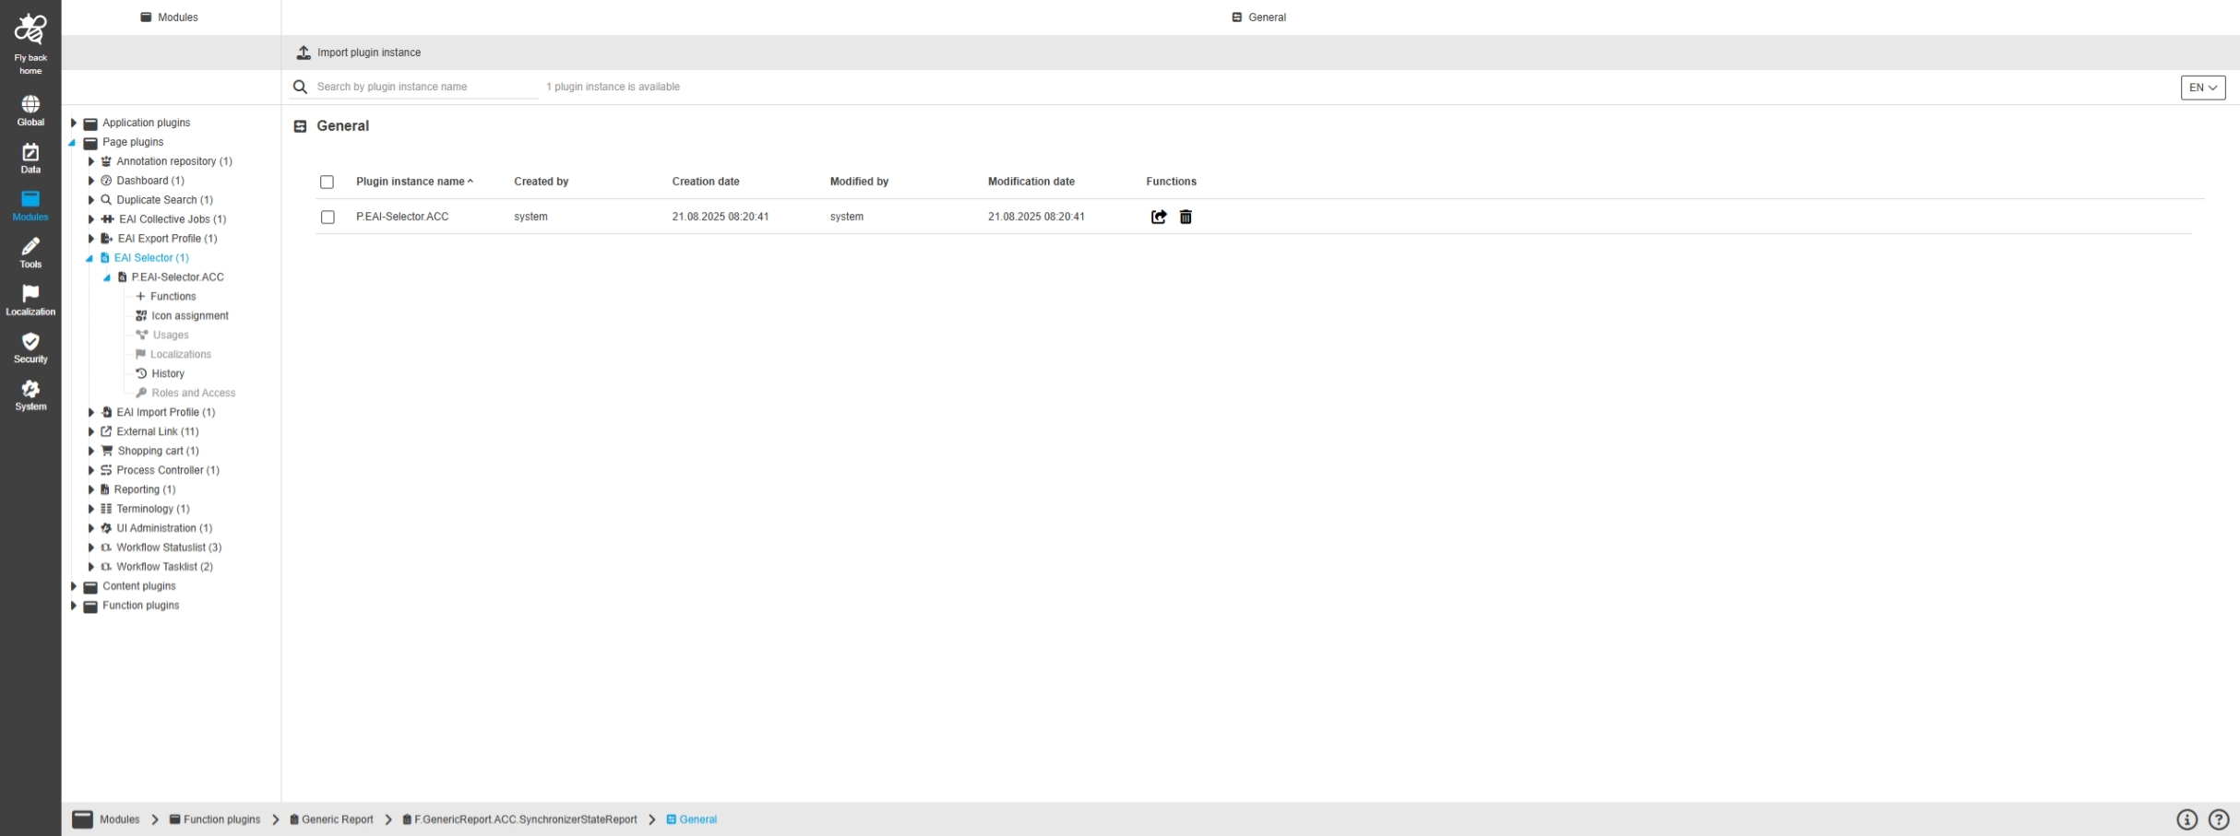The height and width of the screenshot is (836, 2240).
Task: Expand the Application plugins tree node
Action: pyautogui.click(x=74, y=123)
